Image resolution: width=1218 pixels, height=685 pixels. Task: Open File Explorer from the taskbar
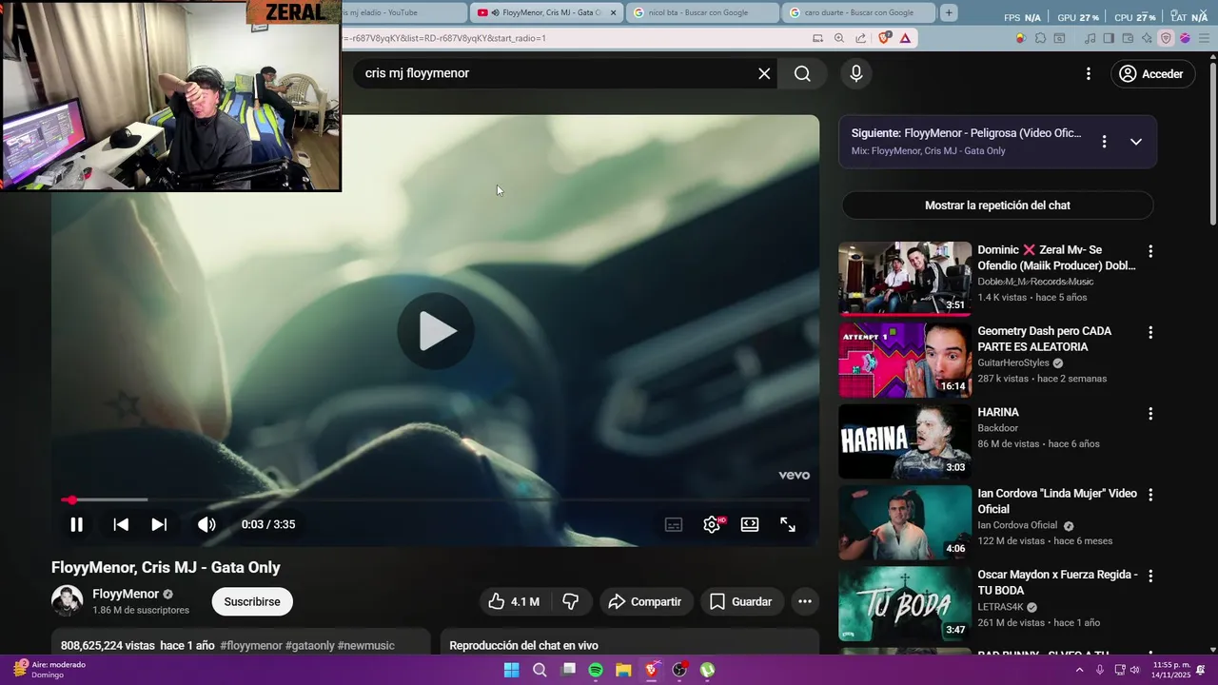tap(623, 670)
